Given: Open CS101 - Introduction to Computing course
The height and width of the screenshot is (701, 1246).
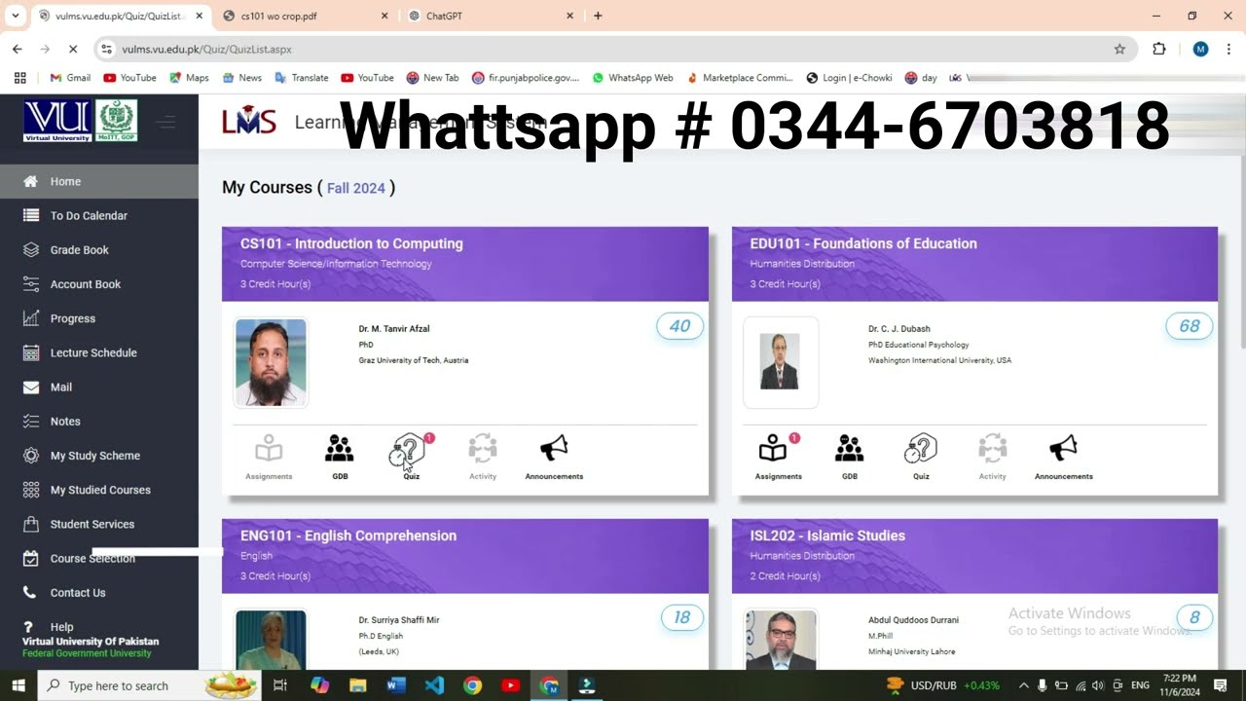Looking at the screenshot, I should pyautogui.click(x=351, y=243).
